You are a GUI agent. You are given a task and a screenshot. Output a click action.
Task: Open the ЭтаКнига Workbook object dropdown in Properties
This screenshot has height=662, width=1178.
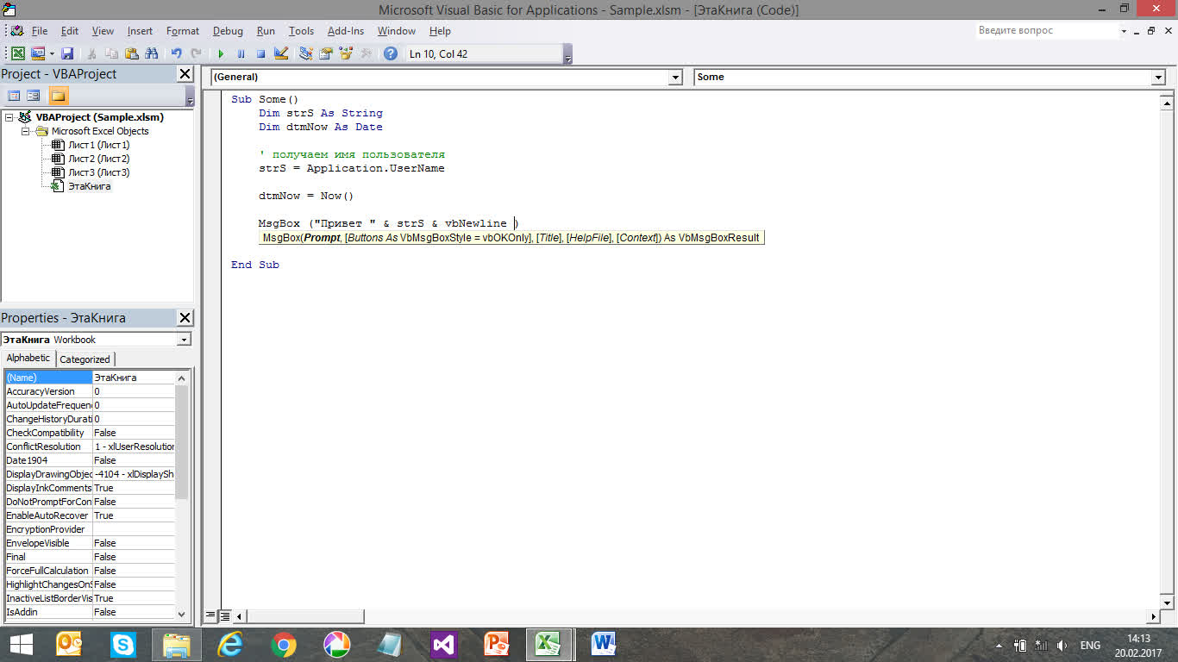point(184,340)
